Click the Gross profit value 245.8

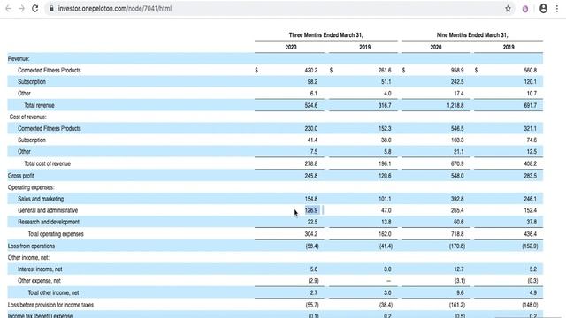pos(311,176)
